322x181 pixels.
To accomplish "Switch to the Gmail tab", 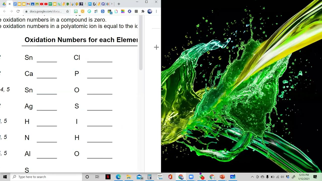I will [28, 4].
